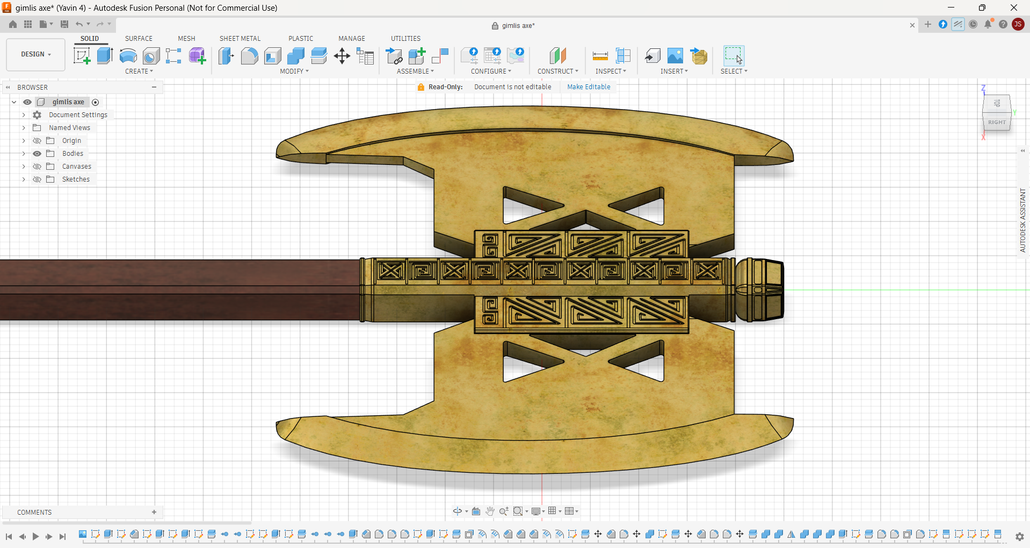The image size is (1030, 548).
Task: Expand the Document Settings node
Action: click(x=24, y=115)
